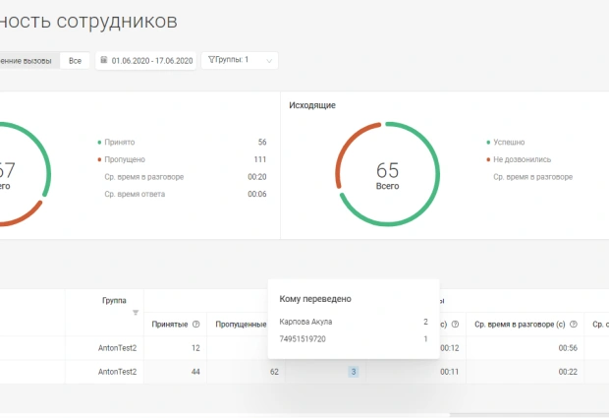Click Карпова Акула in transfer popup

pos(305,322)
